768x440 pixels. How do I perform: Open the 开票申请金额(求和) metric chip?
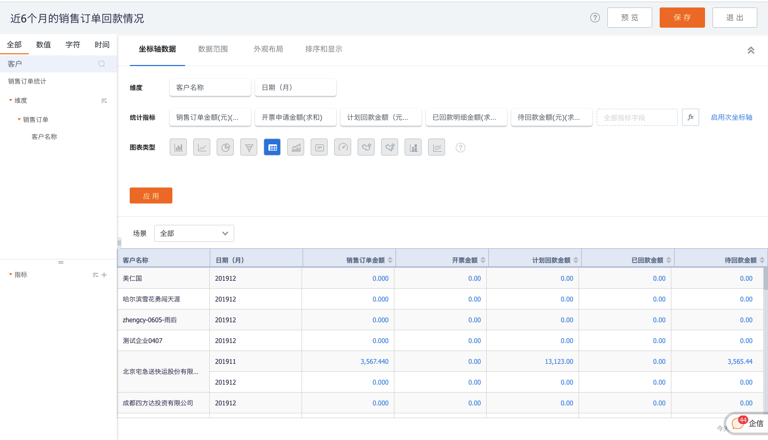coord(296,117)
